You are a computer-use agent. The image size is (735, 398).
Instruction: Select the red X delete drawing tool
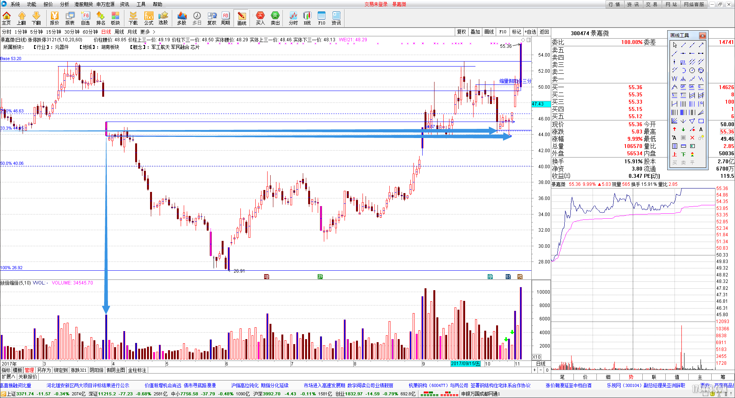692,138
